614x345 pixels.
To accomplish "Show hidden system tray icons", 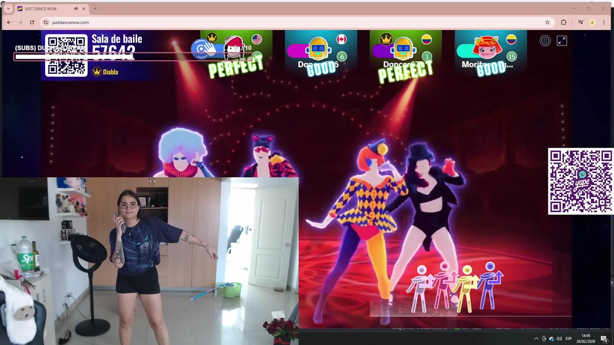I will [x=536, y=339].
